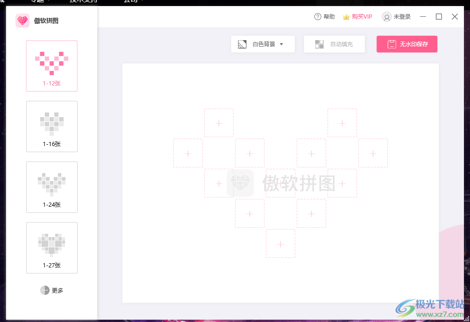Click the 自动填充 auto-fill button

(x=334, y=44)
